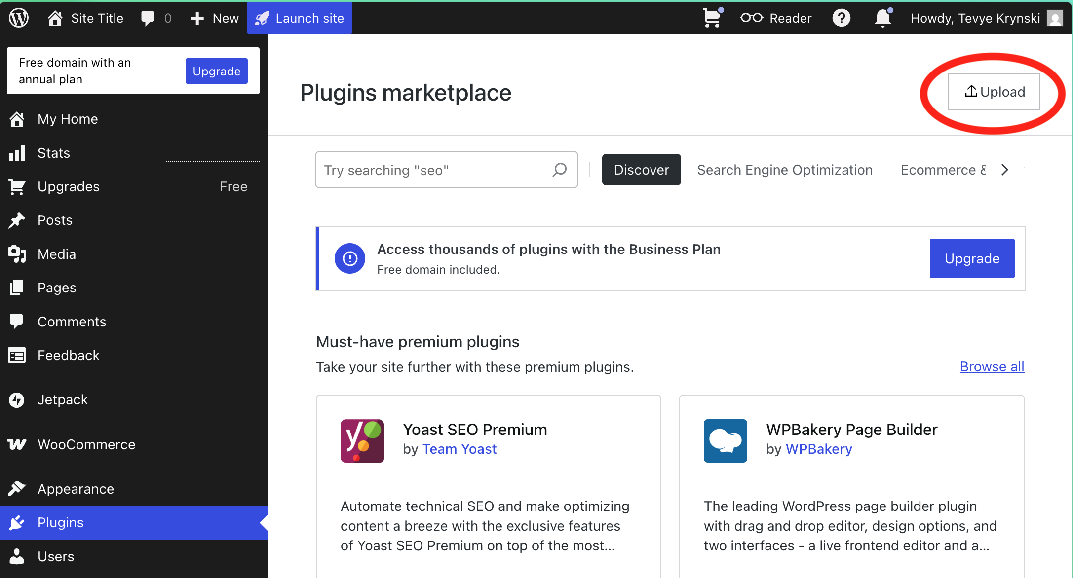
Task: Select the Ecommerce category tab
Action: click(x=943, y=170)
